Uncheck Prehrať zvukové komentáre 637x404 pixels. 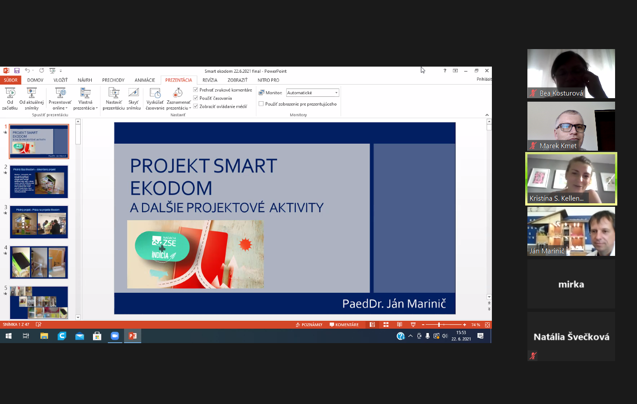tap(196, 90)
